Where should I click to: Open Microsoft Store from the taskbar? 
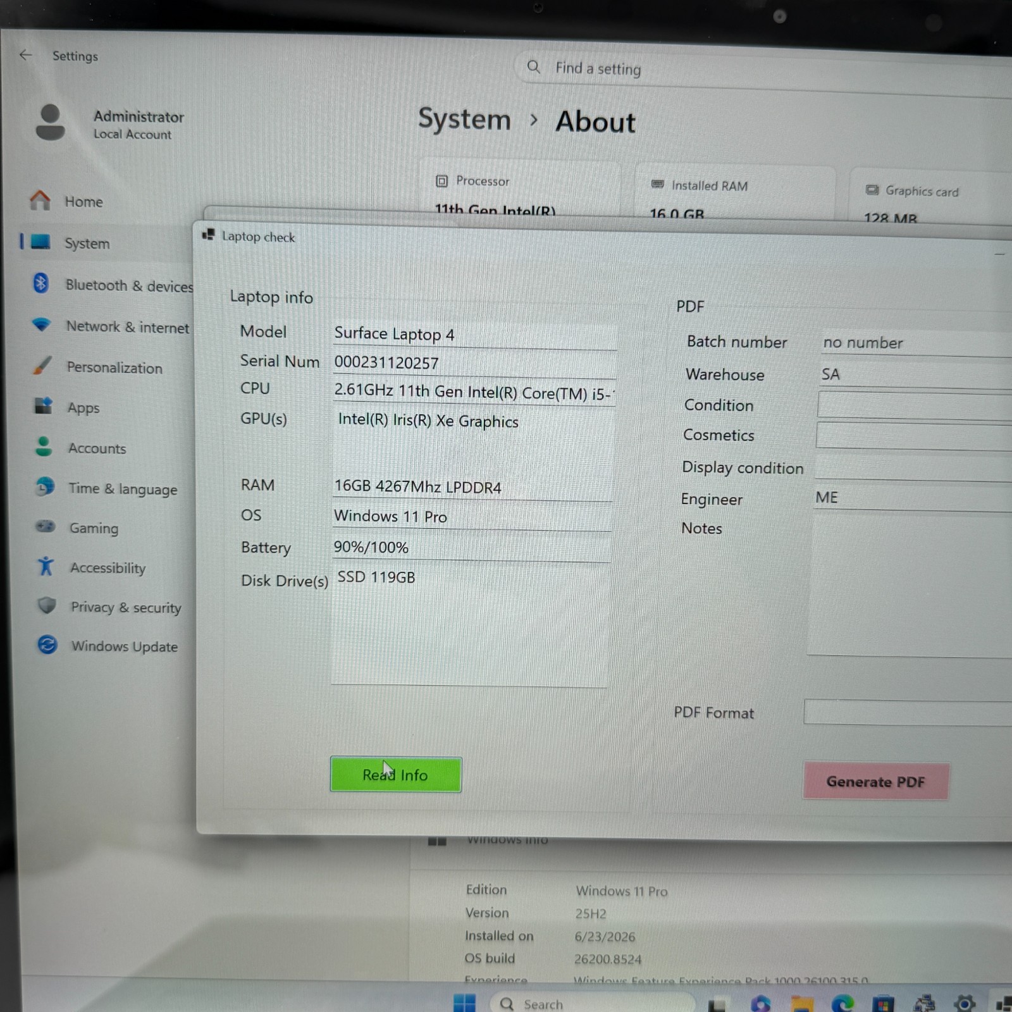pyautogui.click(x=883, y=1004)
